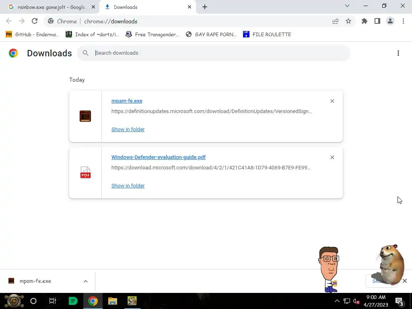Show the PDF guide in folder
This screenshot has height=309, width=412.
(128, 185)
